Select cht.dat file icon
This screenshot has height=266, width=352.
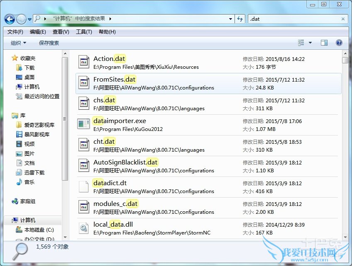(84, 145)
